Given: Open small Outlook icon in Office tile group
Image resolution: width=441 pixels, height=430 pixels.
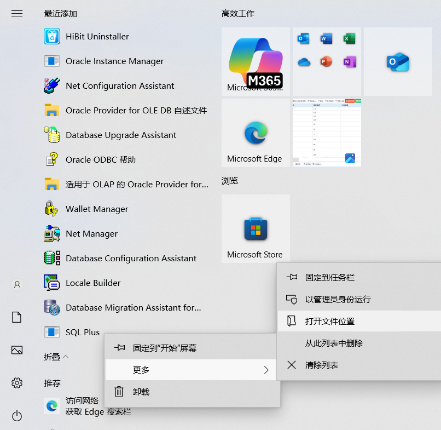Looking at the screenshot, I should point(304,38).
